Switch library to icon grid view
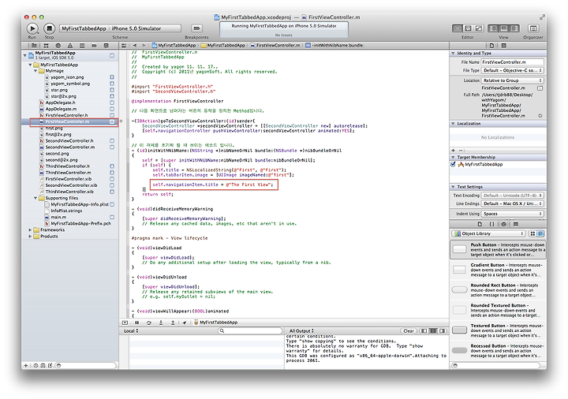Viewport: 568px width, 399px height. (x=532, y=233)
